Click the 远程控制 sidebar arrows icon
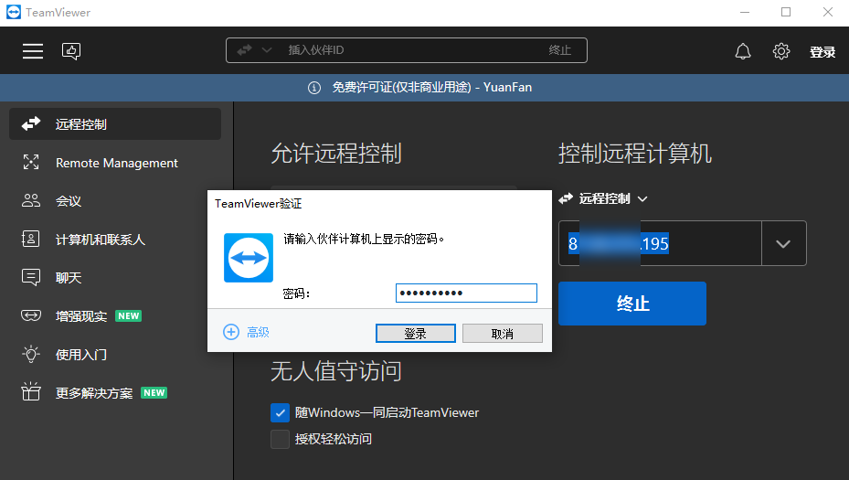Viewport: 849px width, 480px height. (31, 123)
